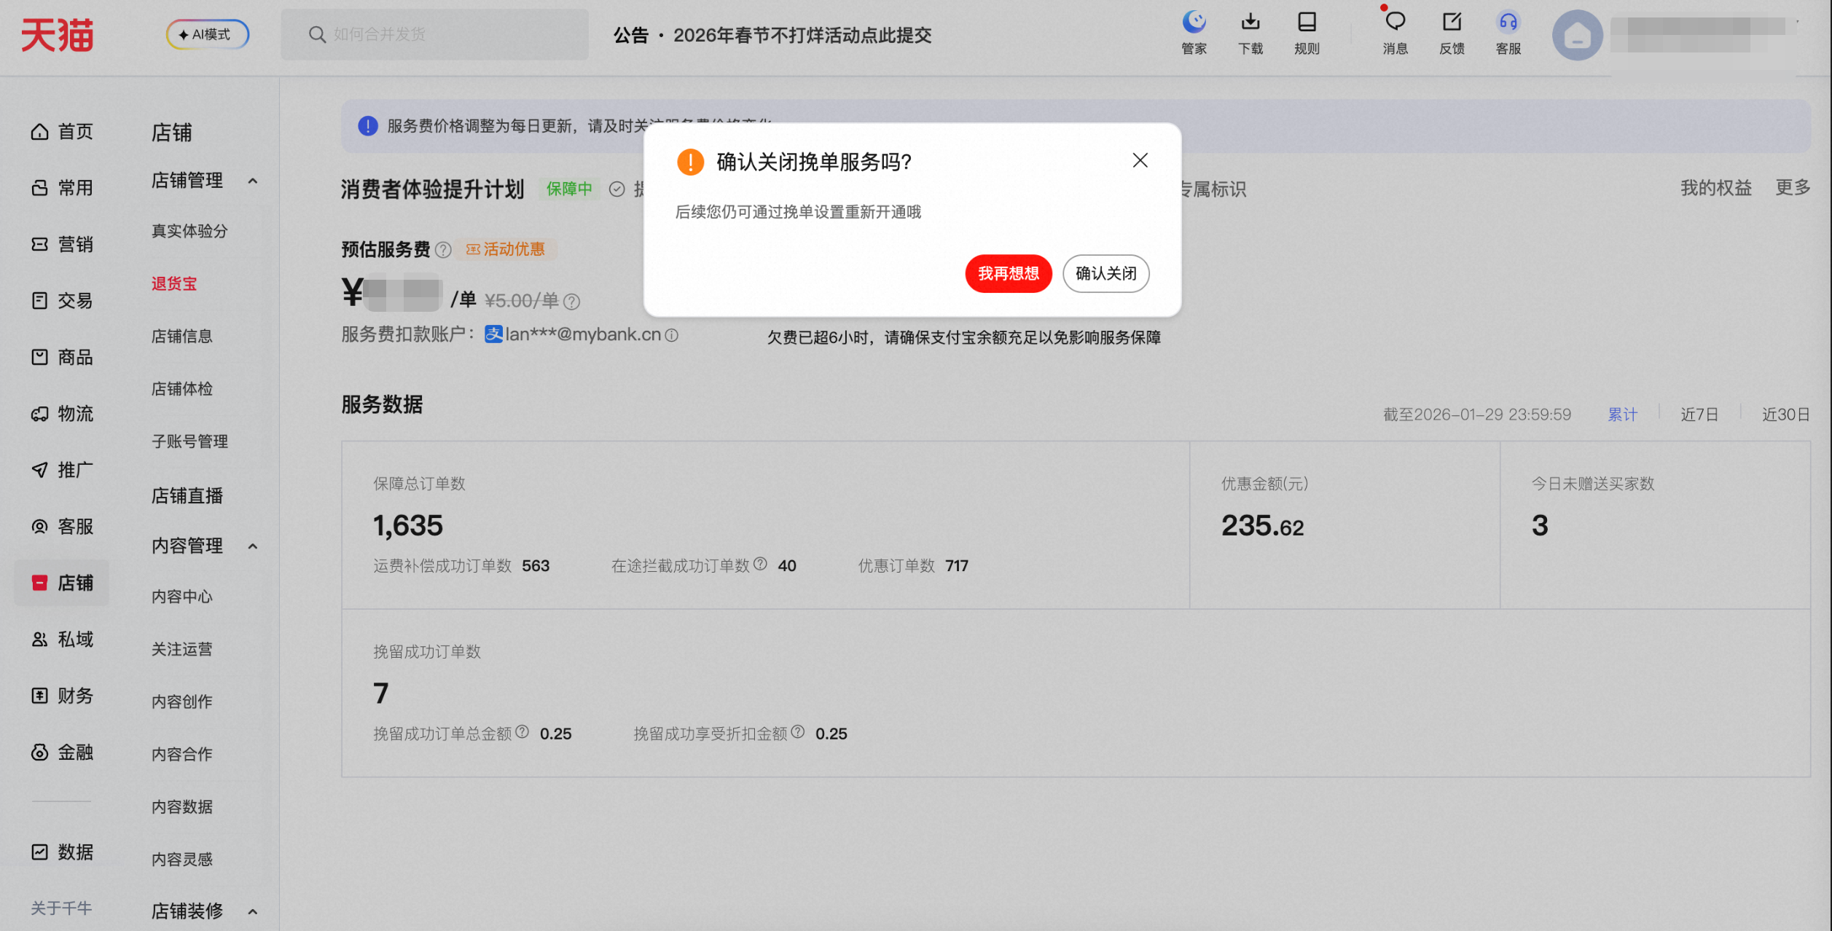The width and height of the screenshot is (1832, 931).
Task: Open the 管家 assistant icon
Action: (x=1194, y=33)
